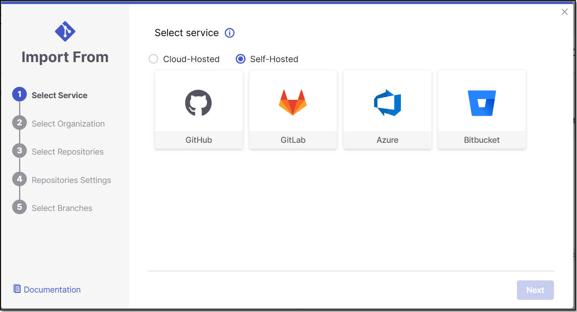Click the step 4 number circle
The width and height of the screenshot is (577, 312).
coord(19,179)
